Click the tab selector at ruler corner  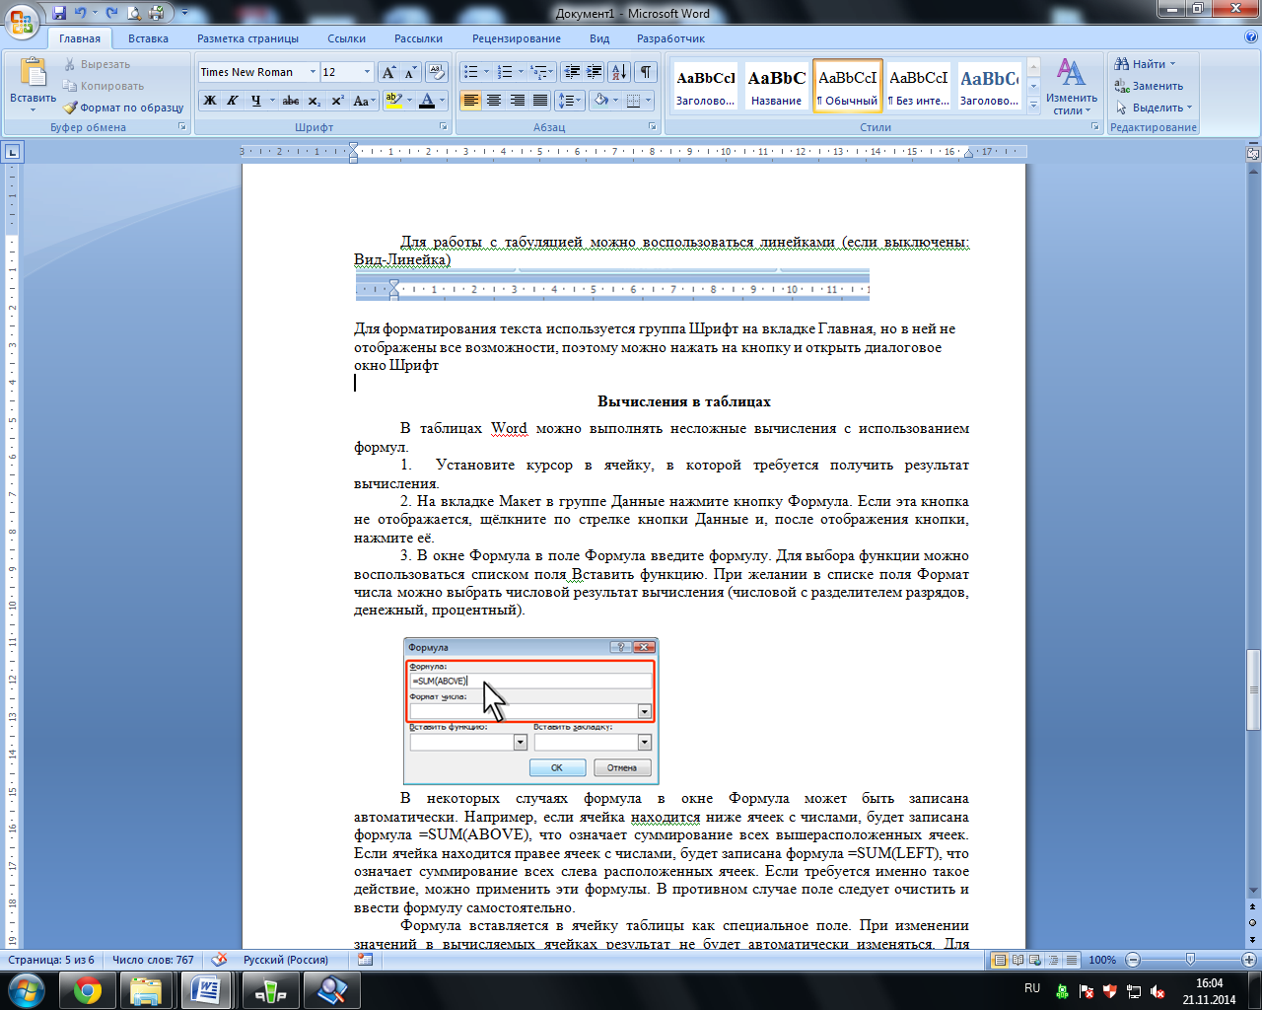(x=12, y=152)
